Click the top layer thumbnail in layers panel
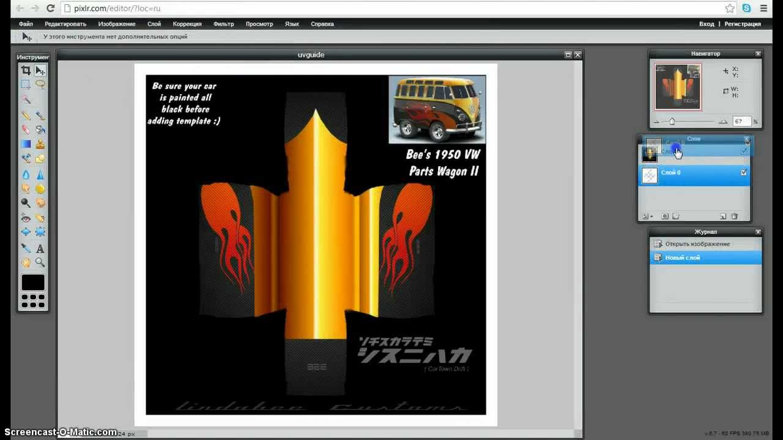 pyautogui.click(x=649, y=154)
